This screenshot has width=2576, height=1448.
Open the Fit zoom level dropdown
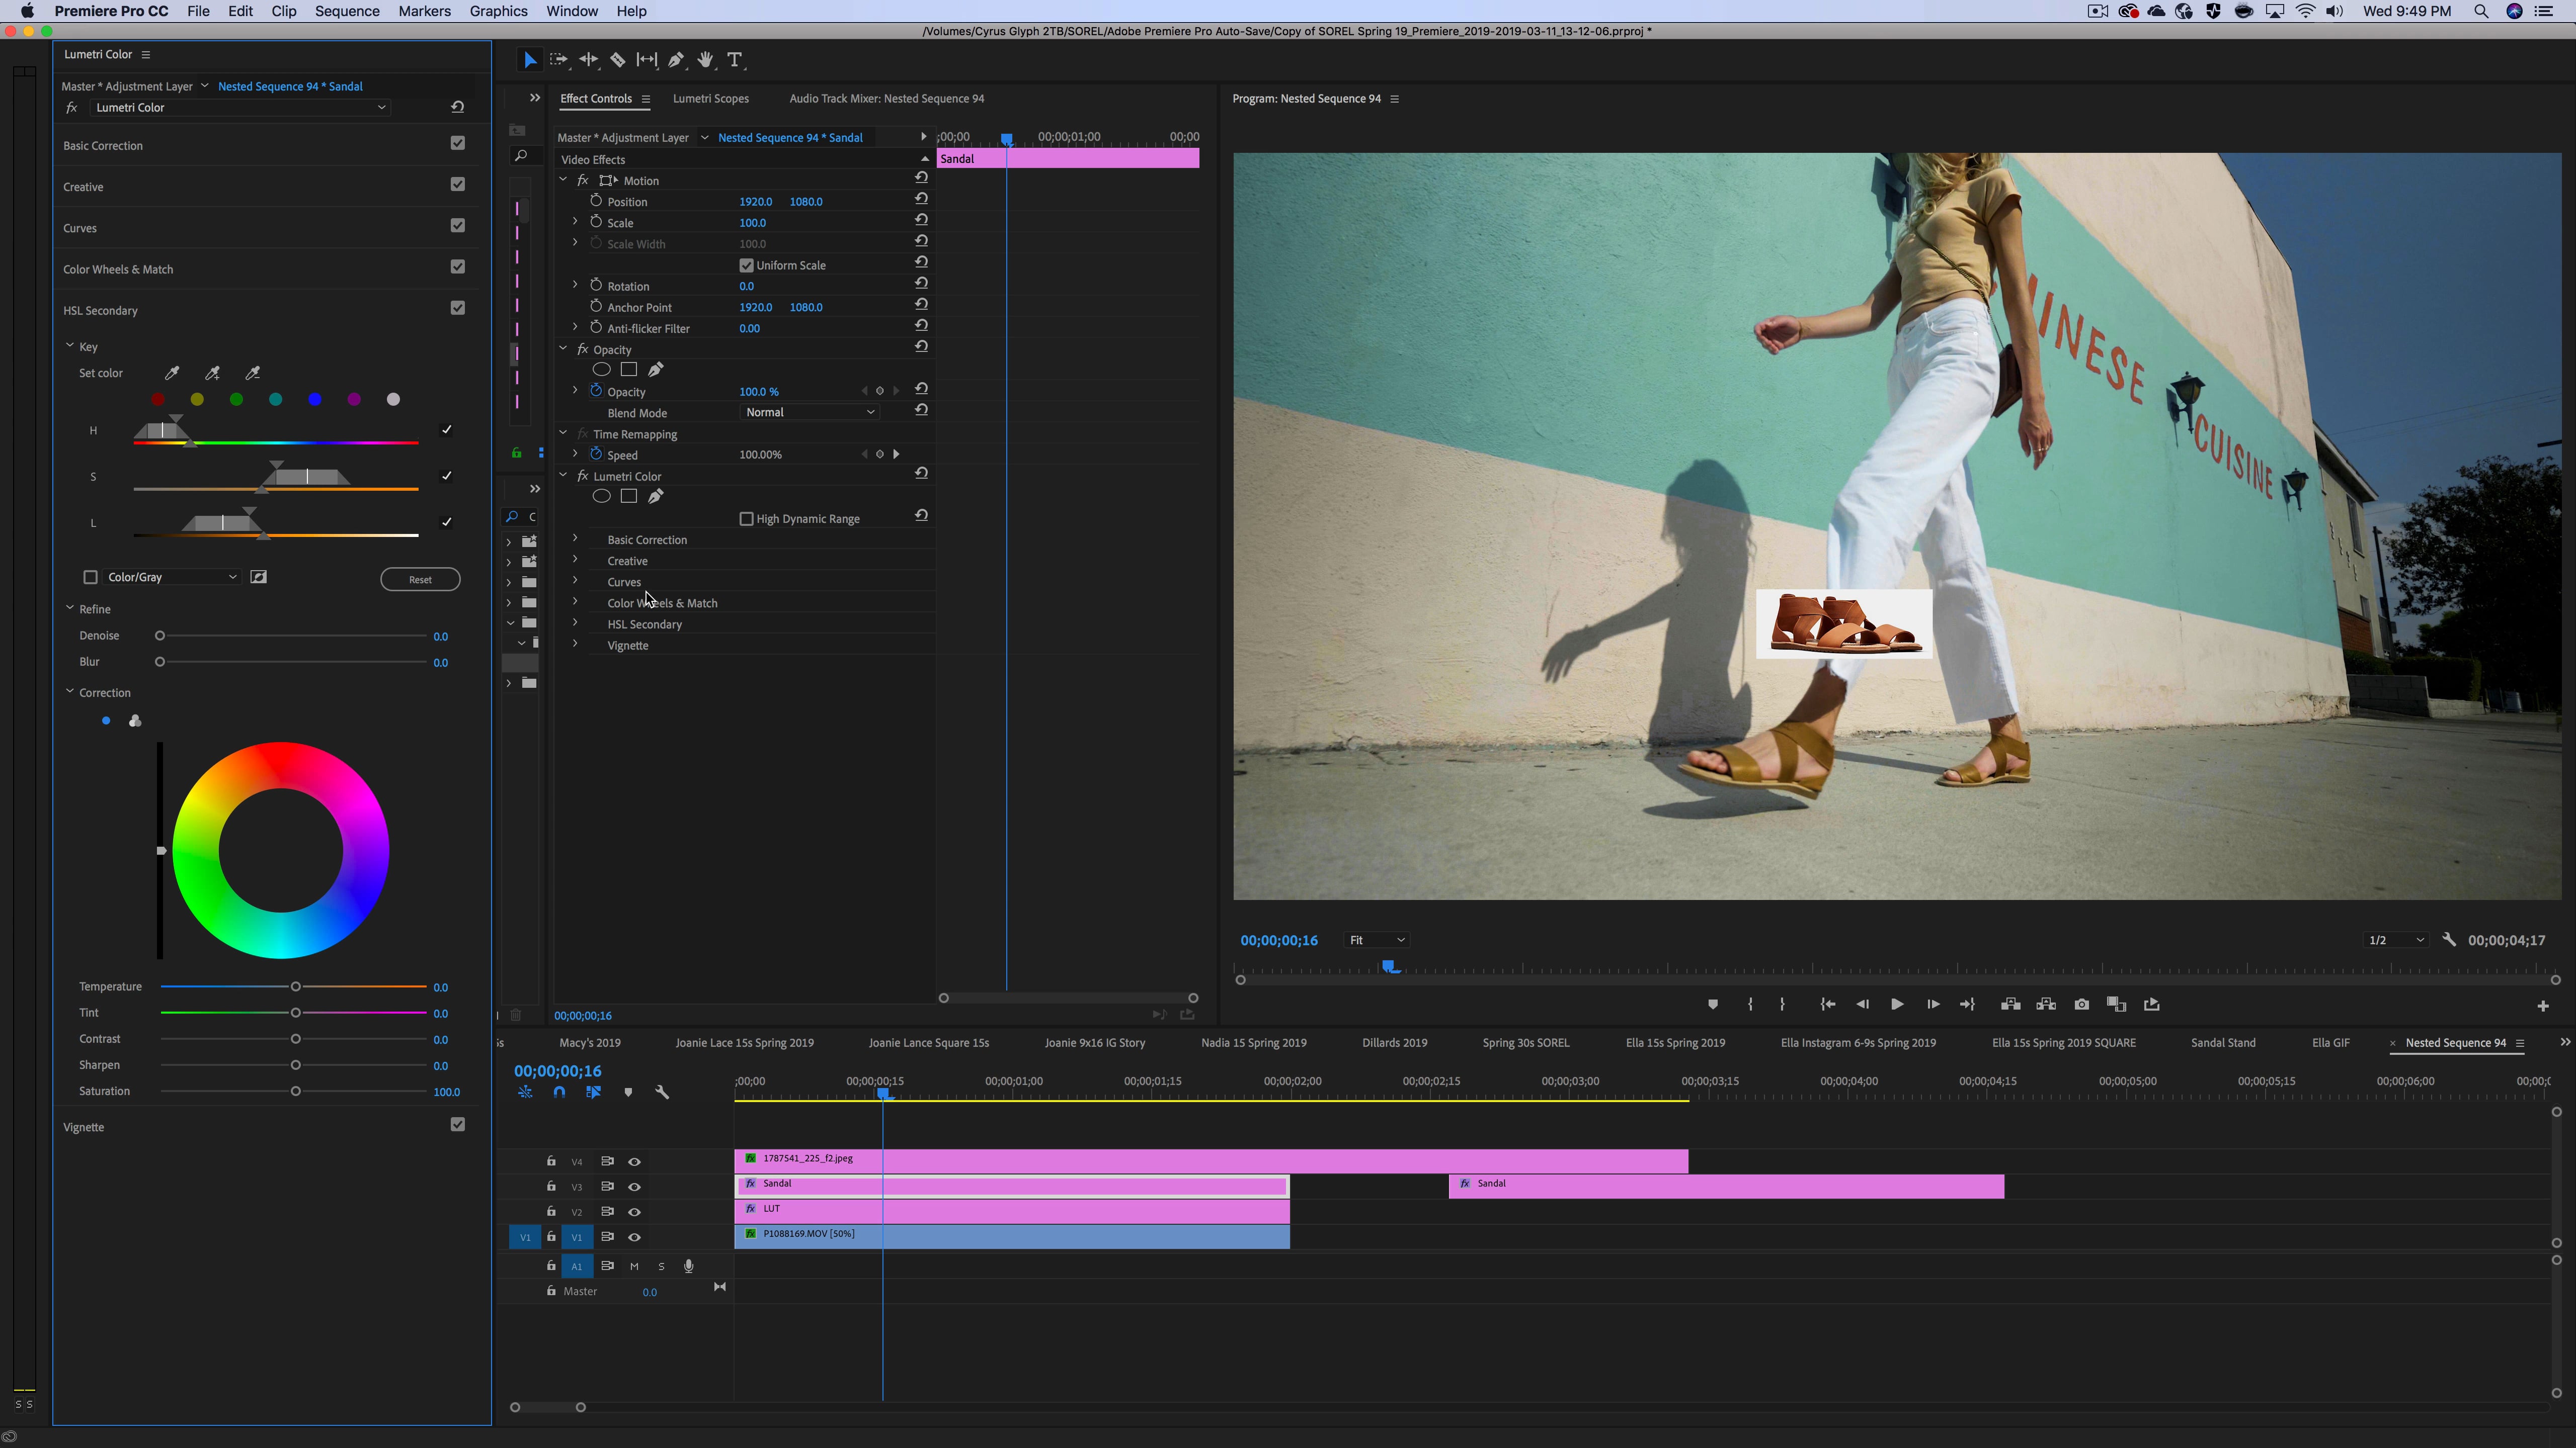point(1376,940)
